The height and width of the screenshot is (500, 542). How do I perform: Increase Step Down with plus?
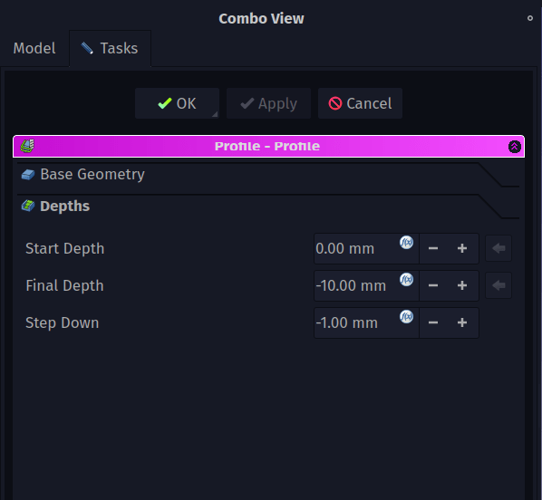coord(462,322)
